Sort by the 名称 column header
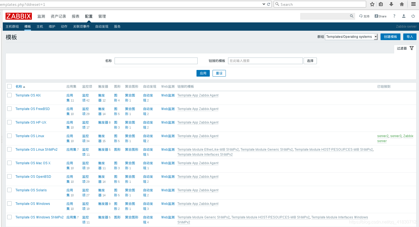This screenshot has width=419, height=227. (x=20, y=87)
